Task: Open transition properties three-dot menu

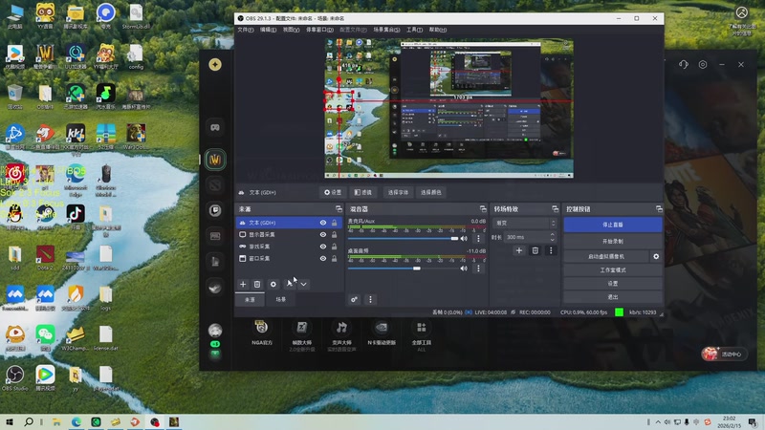Action: pos(551,250)
